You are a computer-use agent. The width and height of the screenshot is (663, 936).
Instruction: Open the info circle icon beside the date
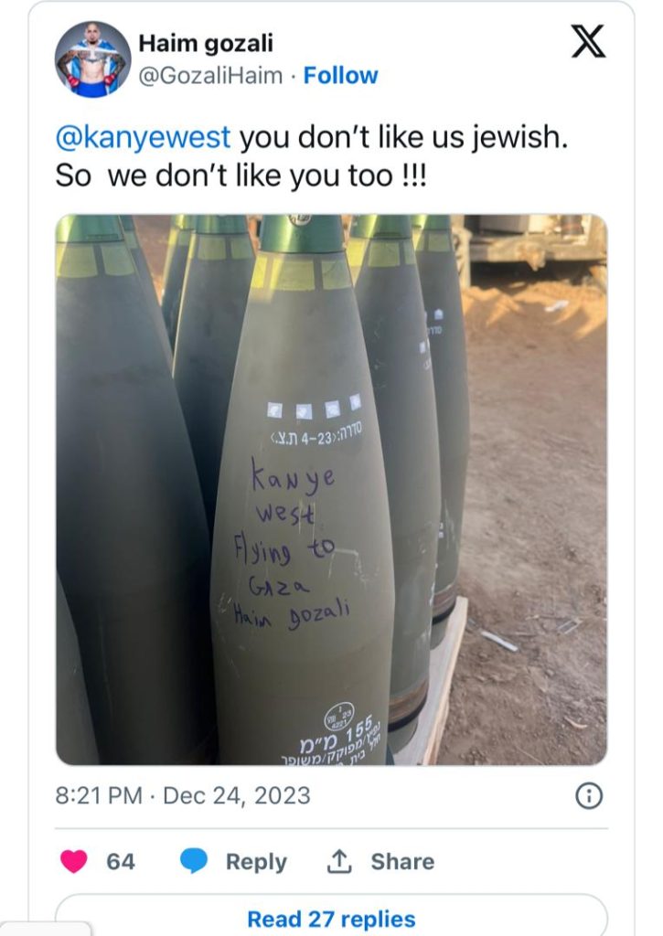click(x=589, y=796)
